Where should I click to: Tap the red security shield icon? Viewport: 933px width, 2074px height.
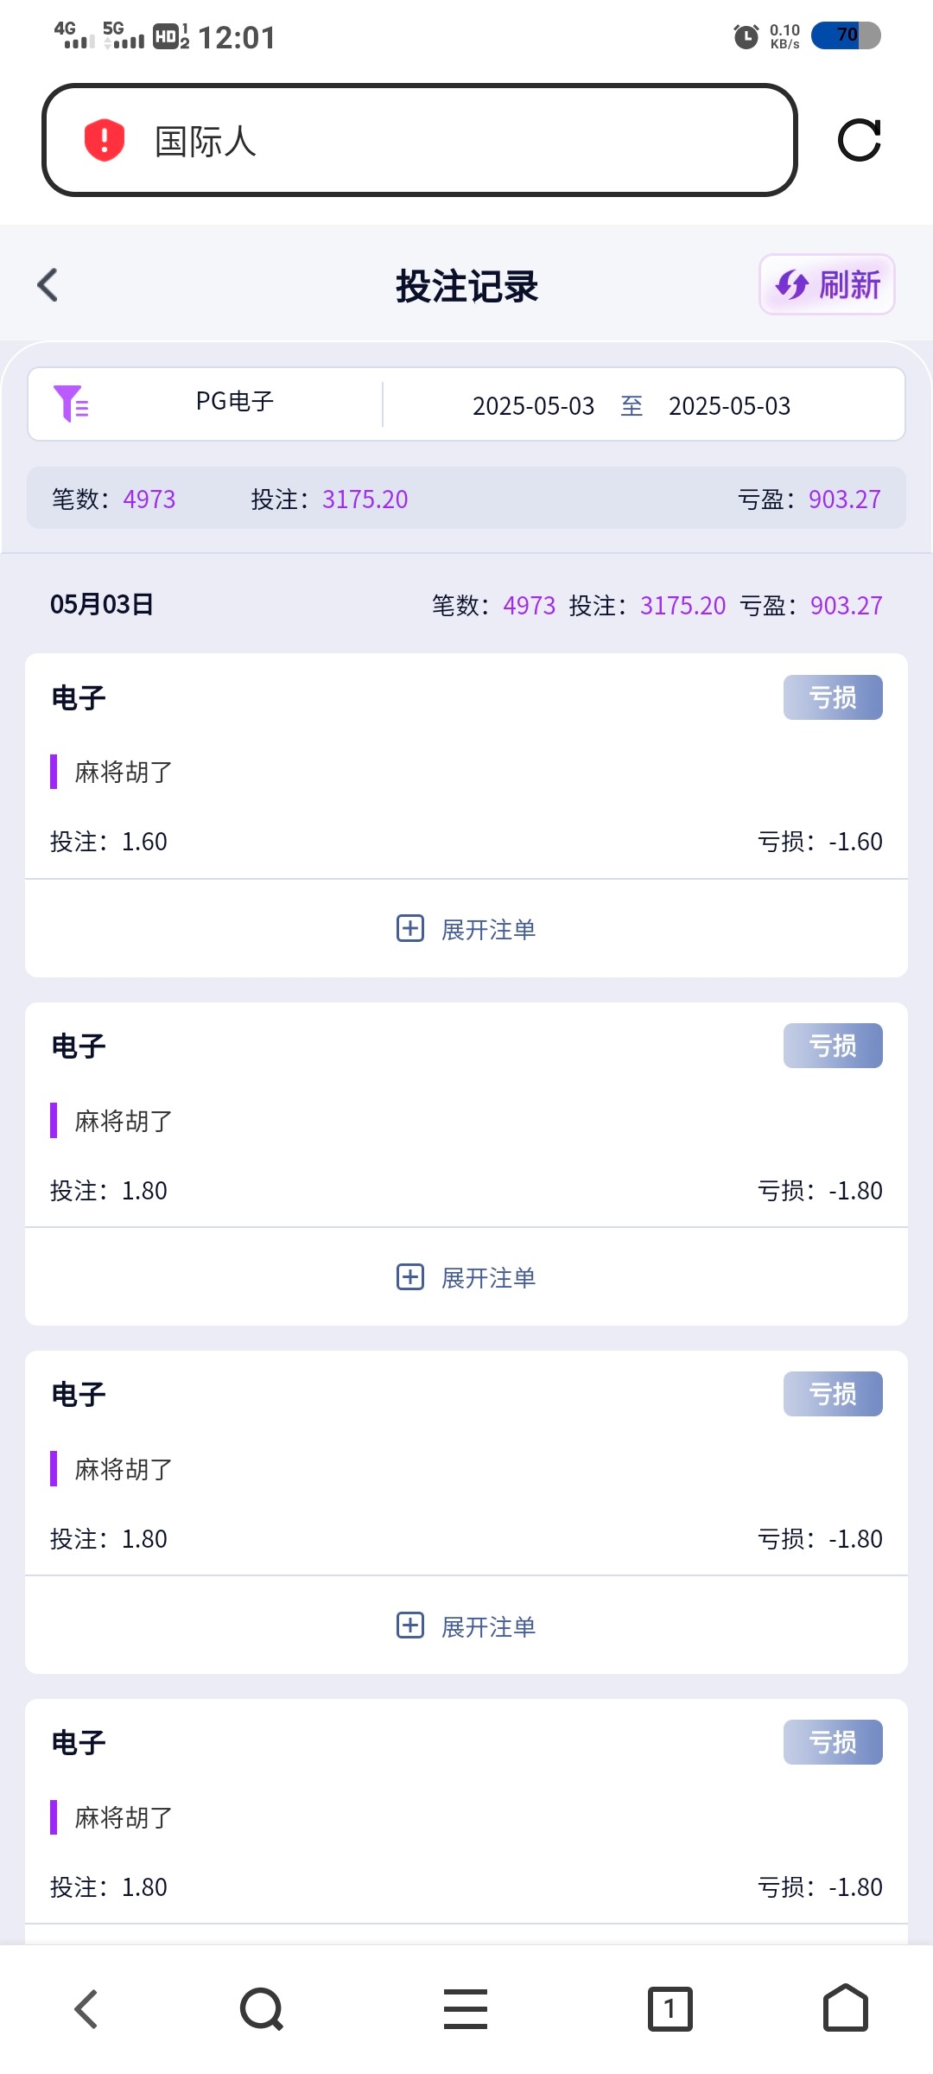point(105,140)
